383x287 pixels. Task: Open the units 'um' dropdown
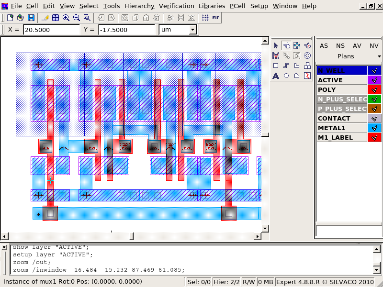coord(192,30)
